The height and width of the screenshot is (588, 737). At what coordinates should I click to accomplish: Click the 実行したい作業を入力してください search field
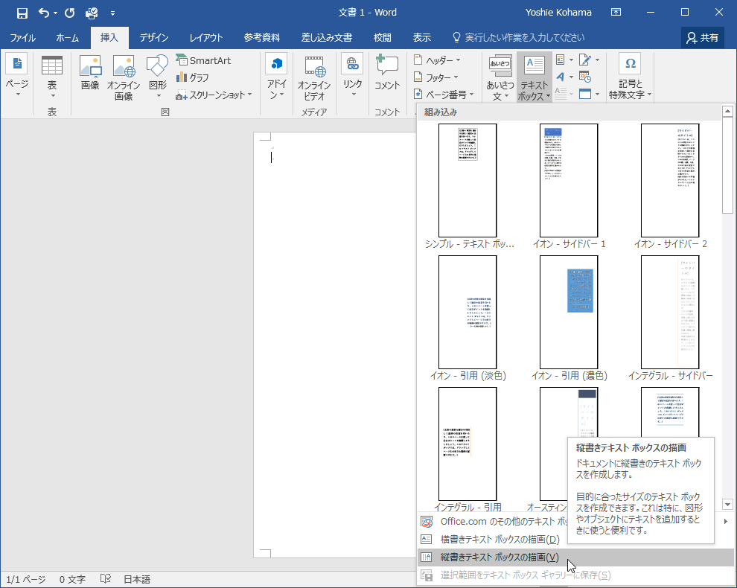point(525,38)
